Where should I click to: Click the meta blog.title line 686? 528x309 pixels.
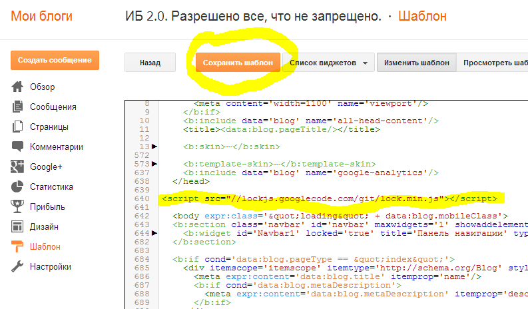point(338,276)
